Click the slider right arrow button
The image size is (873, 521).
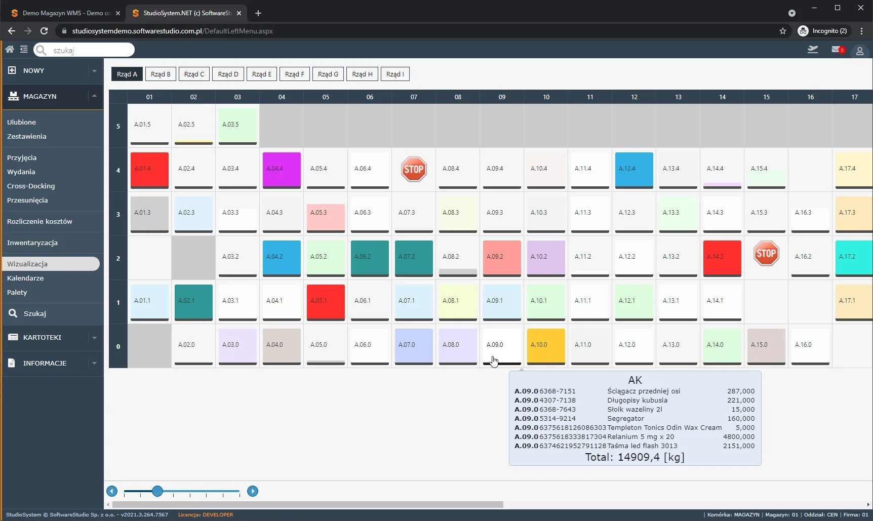[253, 491]
